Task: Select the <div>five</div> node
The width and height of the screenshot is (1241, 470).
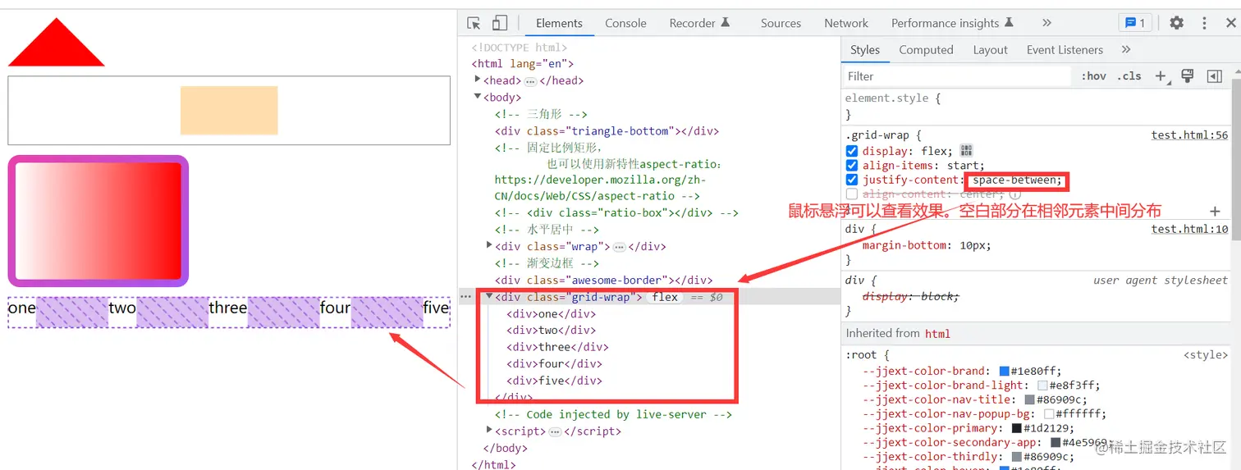Action: tap(554, 381)
